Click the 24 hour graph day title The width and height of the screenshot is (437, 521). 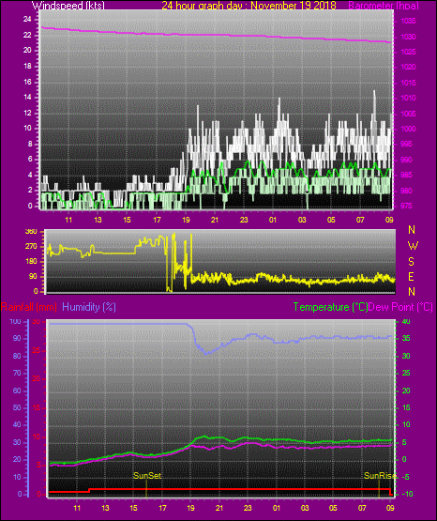[249, 6]
